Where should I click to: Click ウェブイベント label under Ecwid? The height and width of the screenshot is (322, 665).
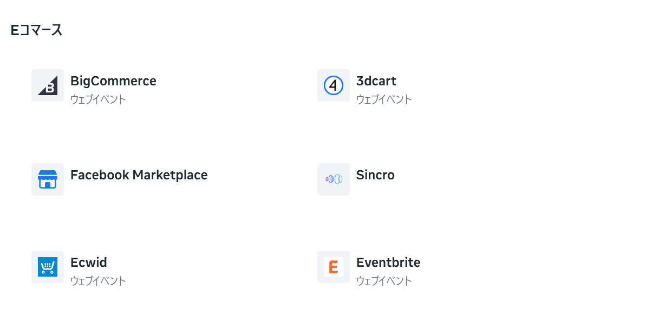[x=98, y=281]
